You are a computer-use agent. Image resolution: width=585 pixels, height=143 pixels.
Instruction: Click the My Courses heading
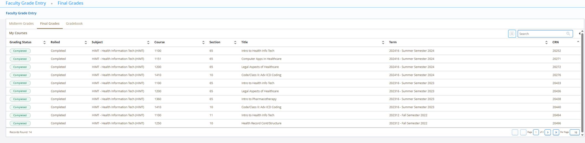point(18,33)
